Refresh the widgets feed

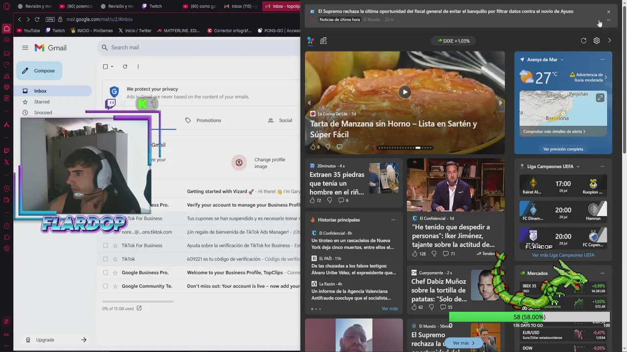click(x=583, y=41)
